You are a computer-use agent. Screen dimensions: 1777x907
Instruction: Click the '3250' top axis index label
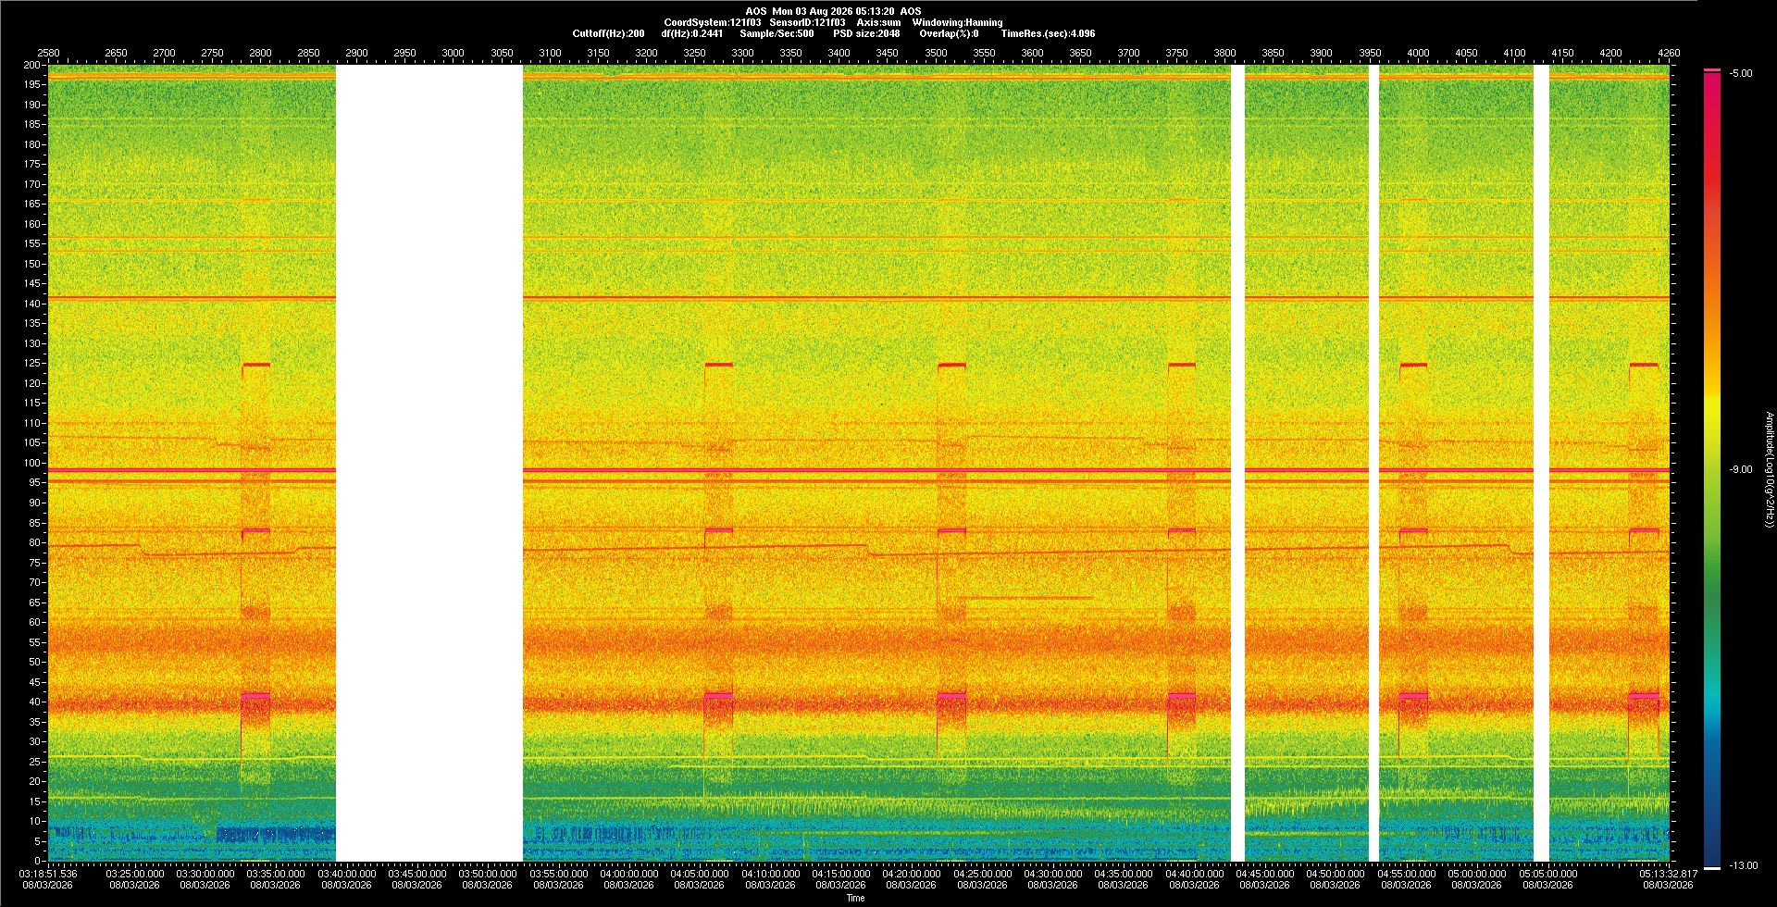tap(694, 53)
